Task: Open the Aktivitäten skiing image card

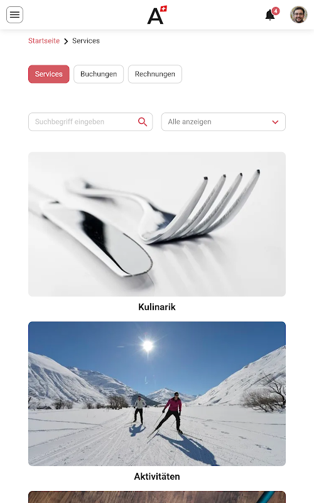Action: [x=157, y=394]
